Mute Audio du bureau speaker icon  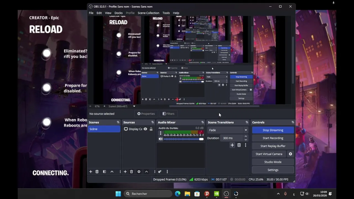160,139
